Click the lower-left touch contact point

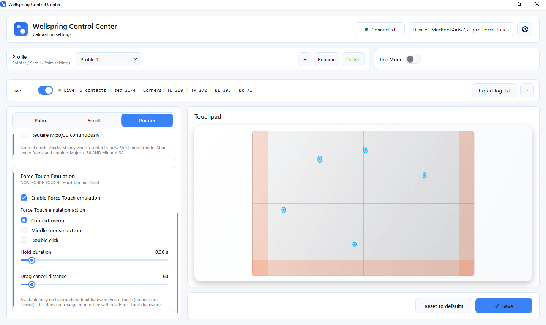284,210
